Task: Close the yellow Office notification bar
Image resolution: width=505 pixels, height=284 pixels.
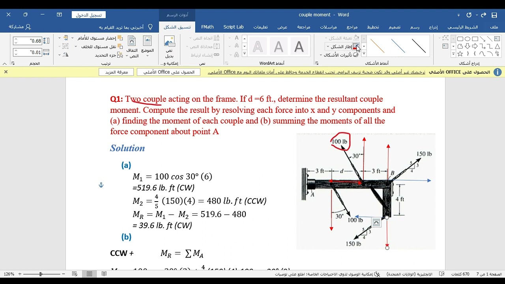Action: pos(6,72)
